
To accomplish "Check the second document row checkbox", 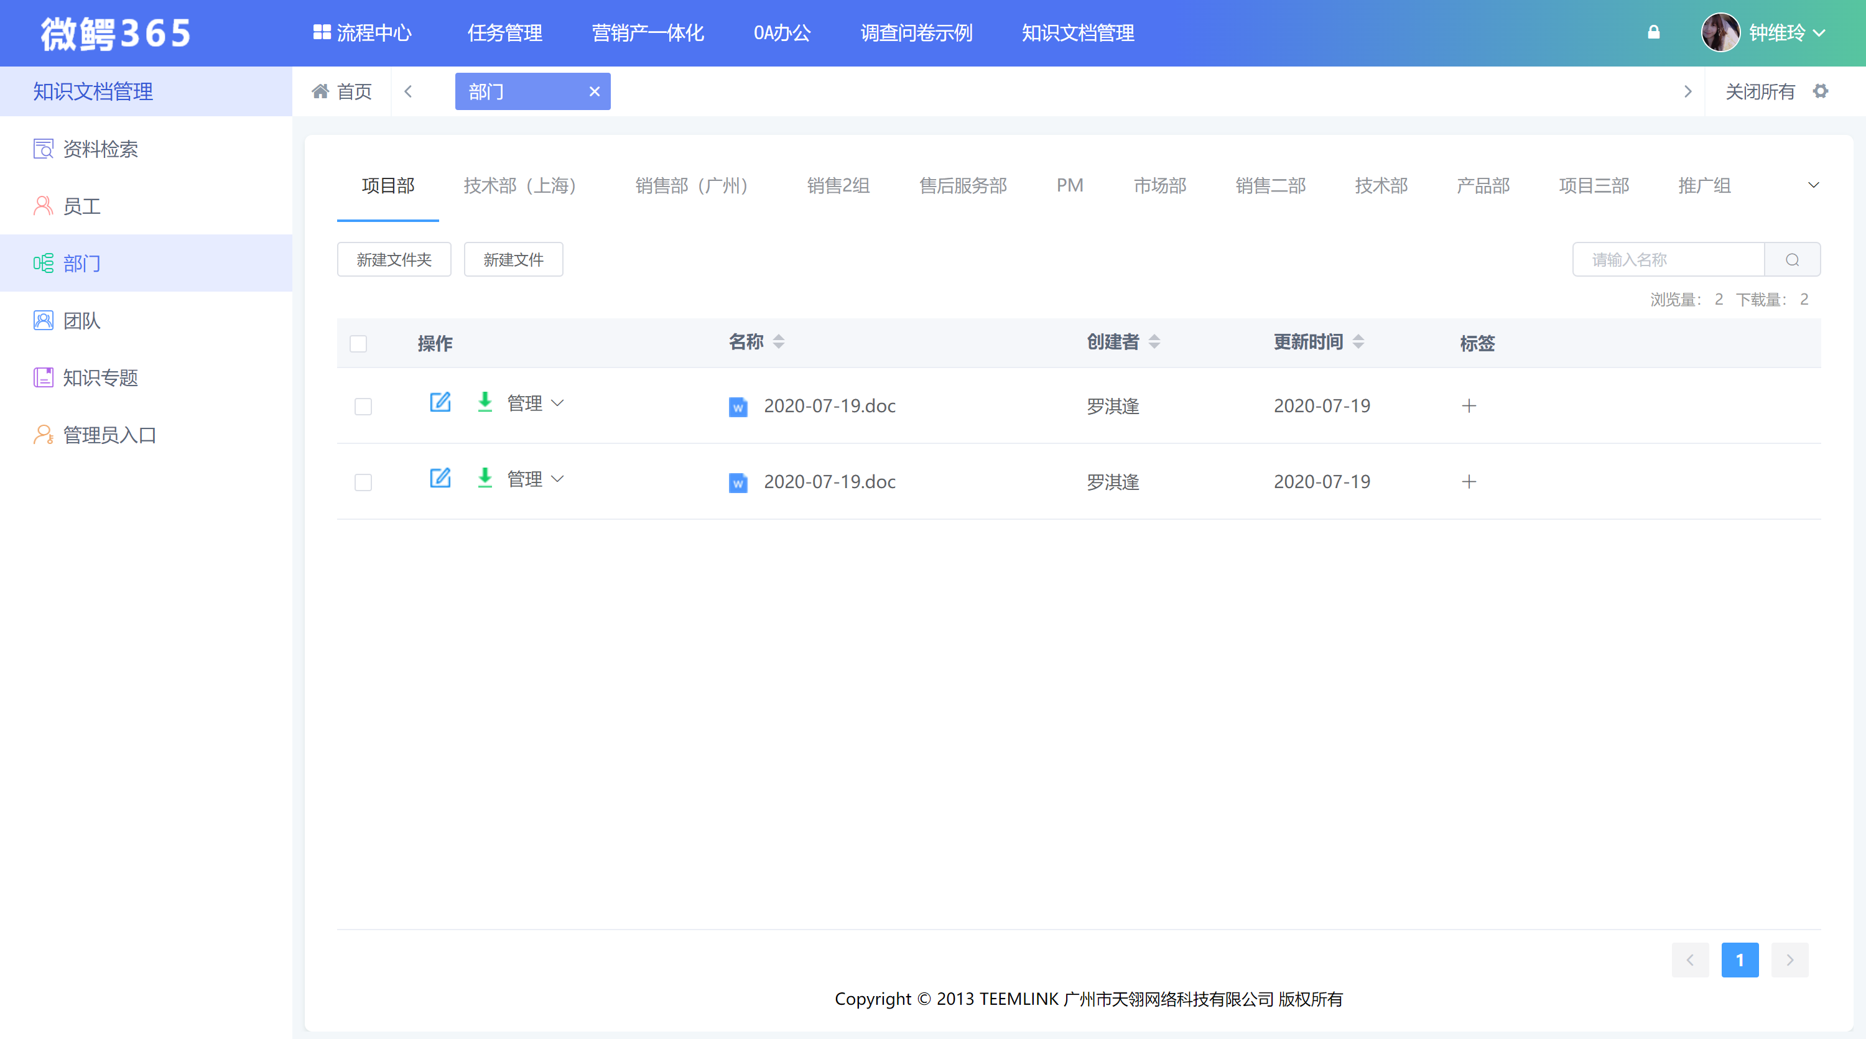I will pyautogui.click(x=363, y=483).
